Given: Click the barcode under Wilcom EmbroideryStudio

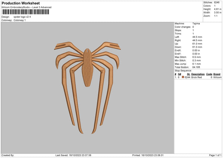Looking at the screenshot, I should (x=26, y=12).
